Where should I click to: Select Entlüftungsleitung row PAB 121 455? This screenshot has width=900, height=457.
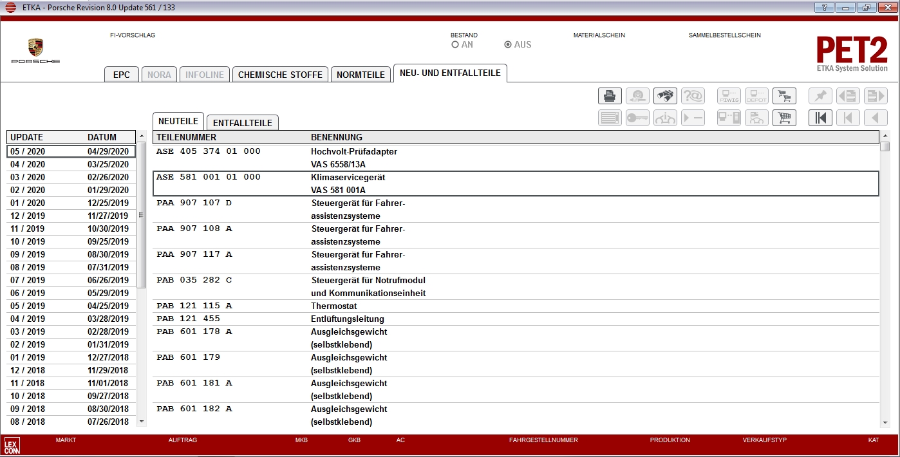coord(516,319)
